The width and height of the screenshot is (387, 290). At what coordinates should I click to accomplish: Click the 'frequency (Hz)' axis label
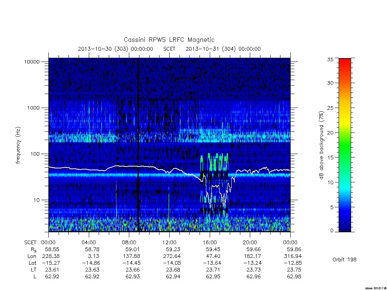pyautogui.click(x=18, y=145)
